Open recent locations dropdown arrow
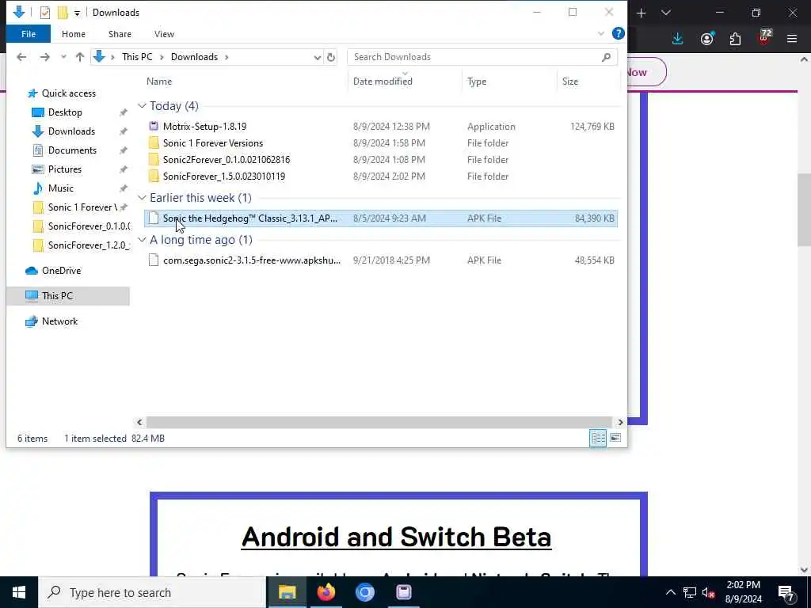The width and height of the screenshot is (811, 608). point(63,57)
